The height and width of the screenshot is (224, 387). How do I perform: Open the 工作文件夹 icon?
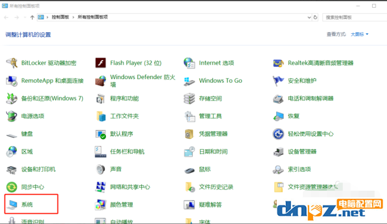point(101,116)
